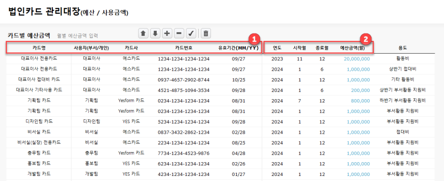
Task: Add a row with the plus icon
Action: [x=167, y=34]
